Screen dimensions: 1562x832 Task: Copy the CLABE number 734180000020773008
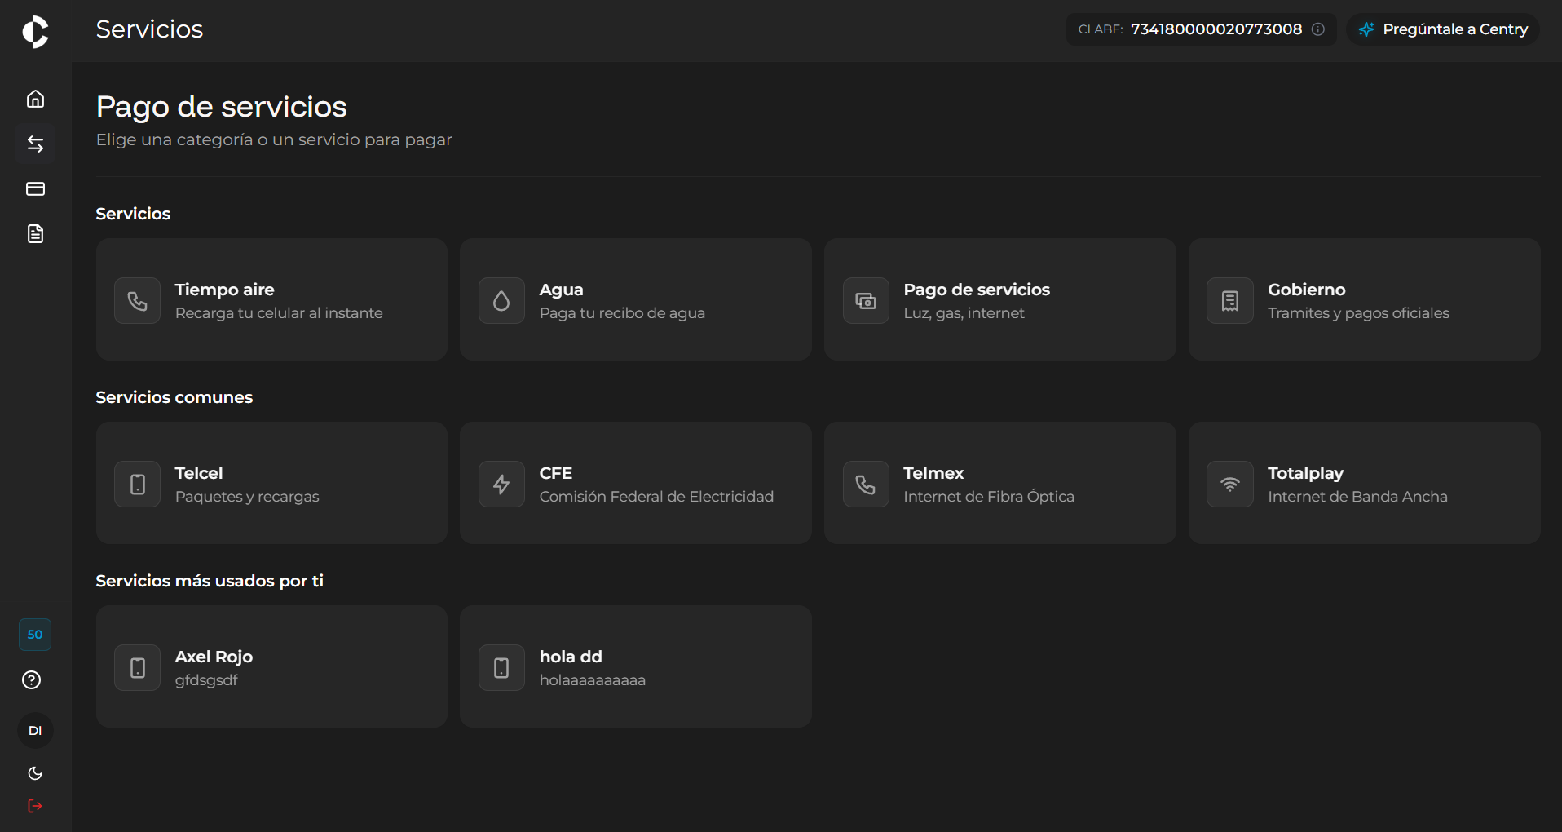coord(1216,29)
